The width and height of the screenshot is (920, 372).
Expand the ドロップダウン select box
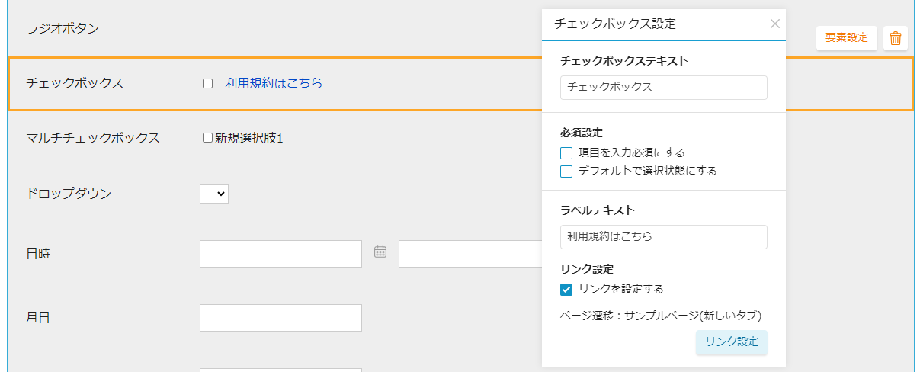tap(214, 194)
